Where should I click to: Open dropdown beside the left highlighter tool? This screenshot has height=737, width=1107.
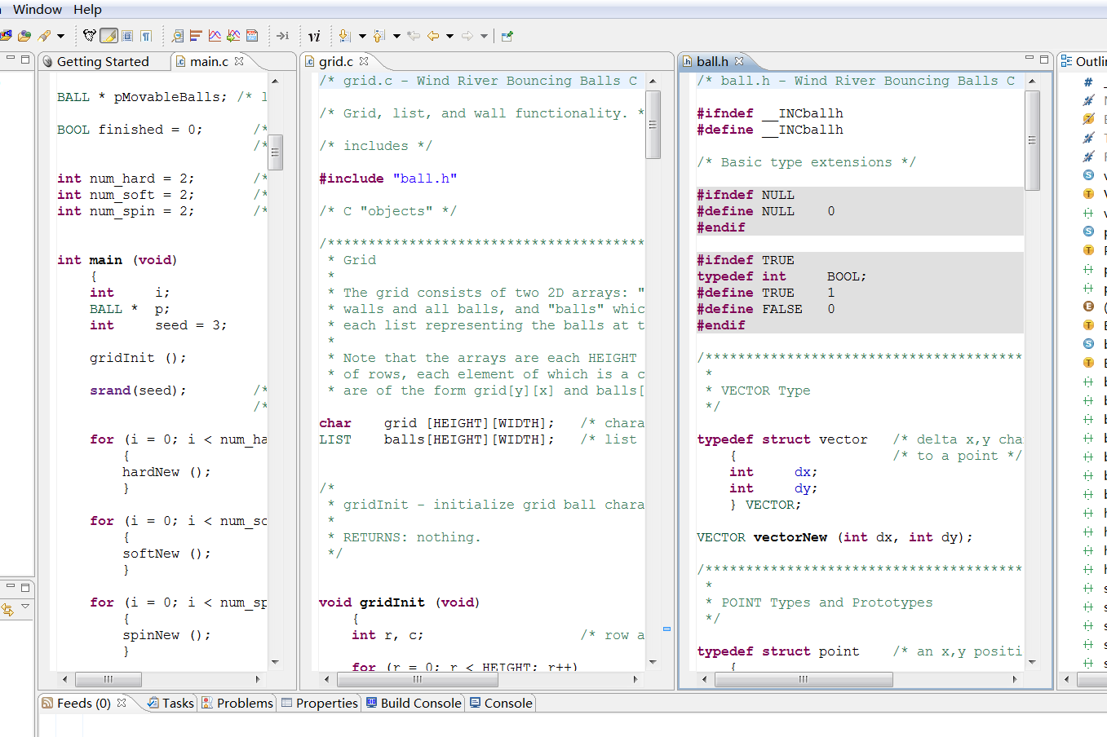tap(60, 35)
